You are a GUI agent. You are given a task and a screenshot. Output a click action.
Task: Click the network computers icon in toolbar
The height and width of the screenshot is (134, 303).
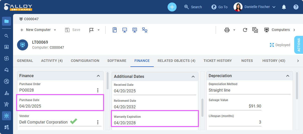pyautogui.click(x=145, y=30)
